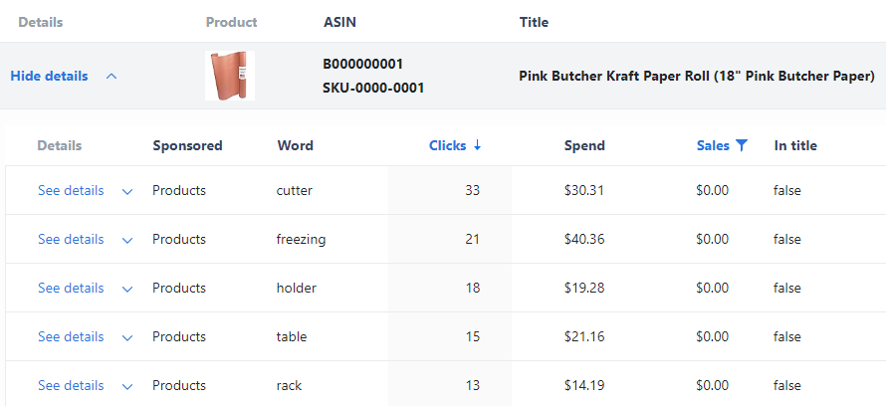Expand the rack row chevron
The height and width of the screenshot is (406, 886).
point(127,386)
